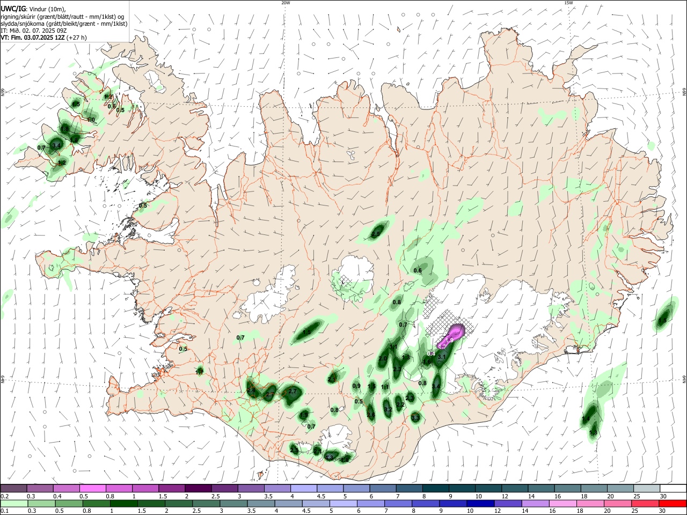The width and height of the screenshot is (687, 515).
Task: Click the "UWC/IG: Vindur (10m)" title line
Action: [32, 9]
